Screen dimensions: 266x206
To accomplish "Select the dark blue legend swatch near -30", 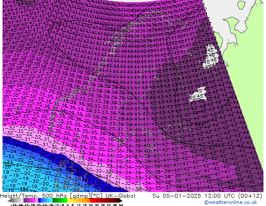I will (39, 200).
